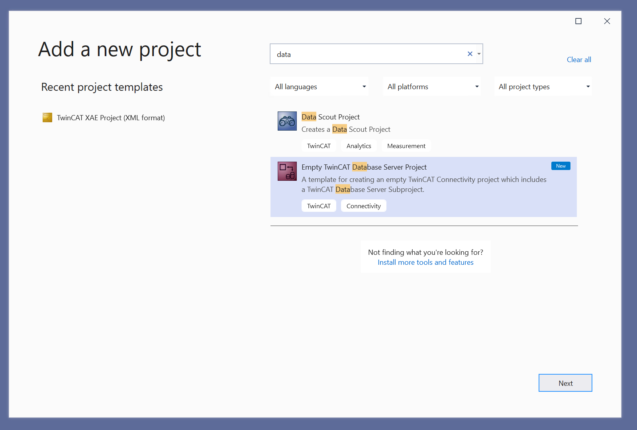Open the search history dropdown arrow

point(479,54)
